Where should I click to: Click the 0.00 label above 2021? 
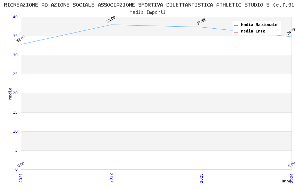[21, 164]
